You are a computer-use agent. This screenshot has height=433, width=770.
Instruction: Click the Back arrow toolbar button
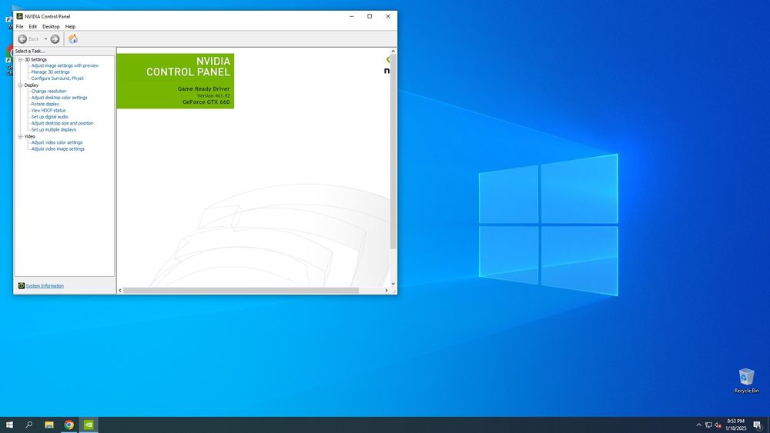click(x=22, y=38)
